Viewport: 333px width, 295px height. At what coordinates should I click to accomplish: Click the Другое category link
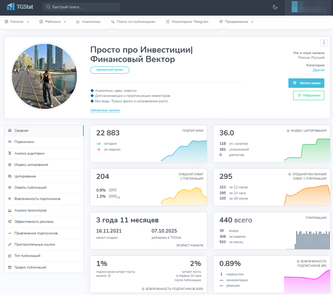[318, 70]
